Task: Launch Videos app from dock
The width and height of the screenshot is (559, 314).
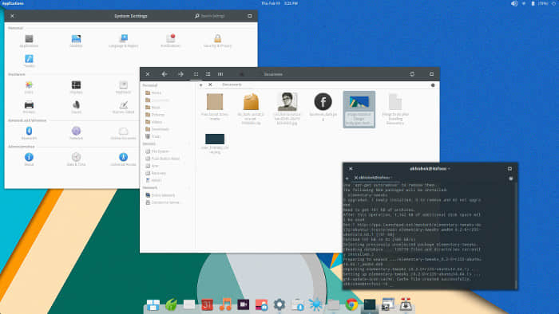Action: pos(244,304)
